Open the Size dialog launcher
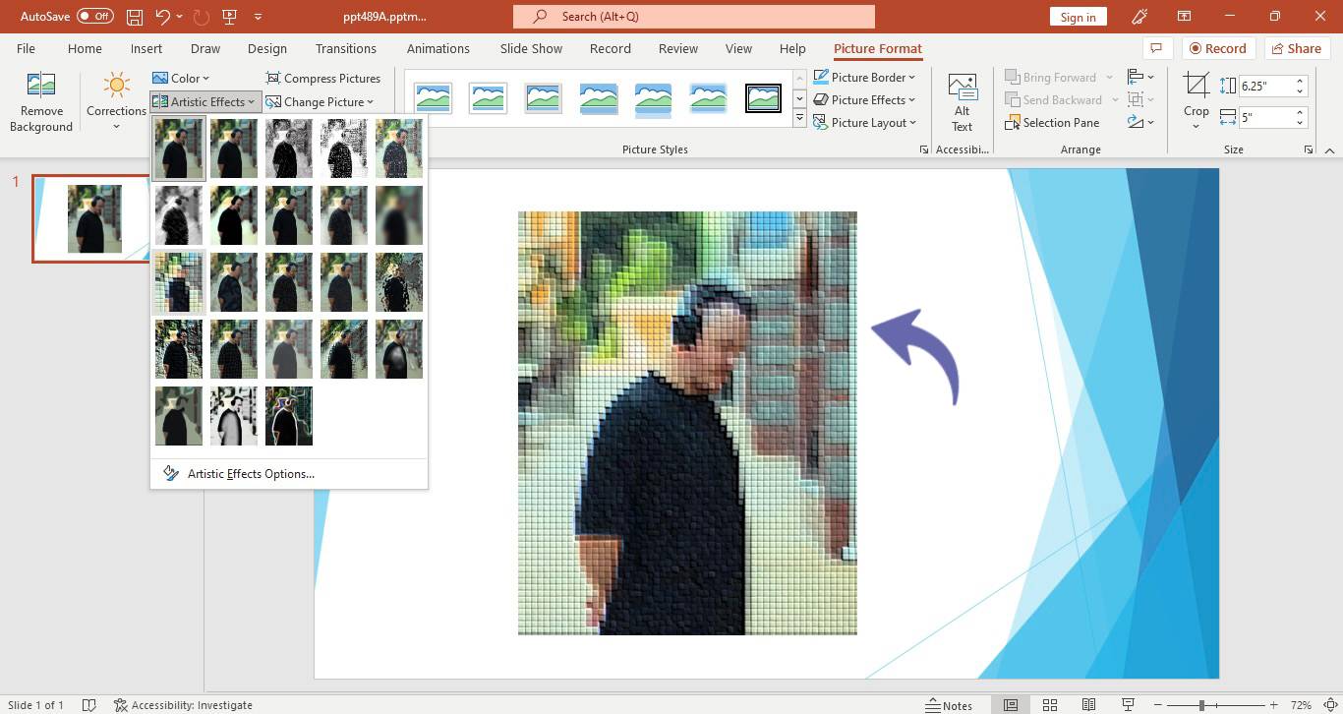This screenshot has width=1343, height=714. pyautogui.click(x=1308, y=149)
